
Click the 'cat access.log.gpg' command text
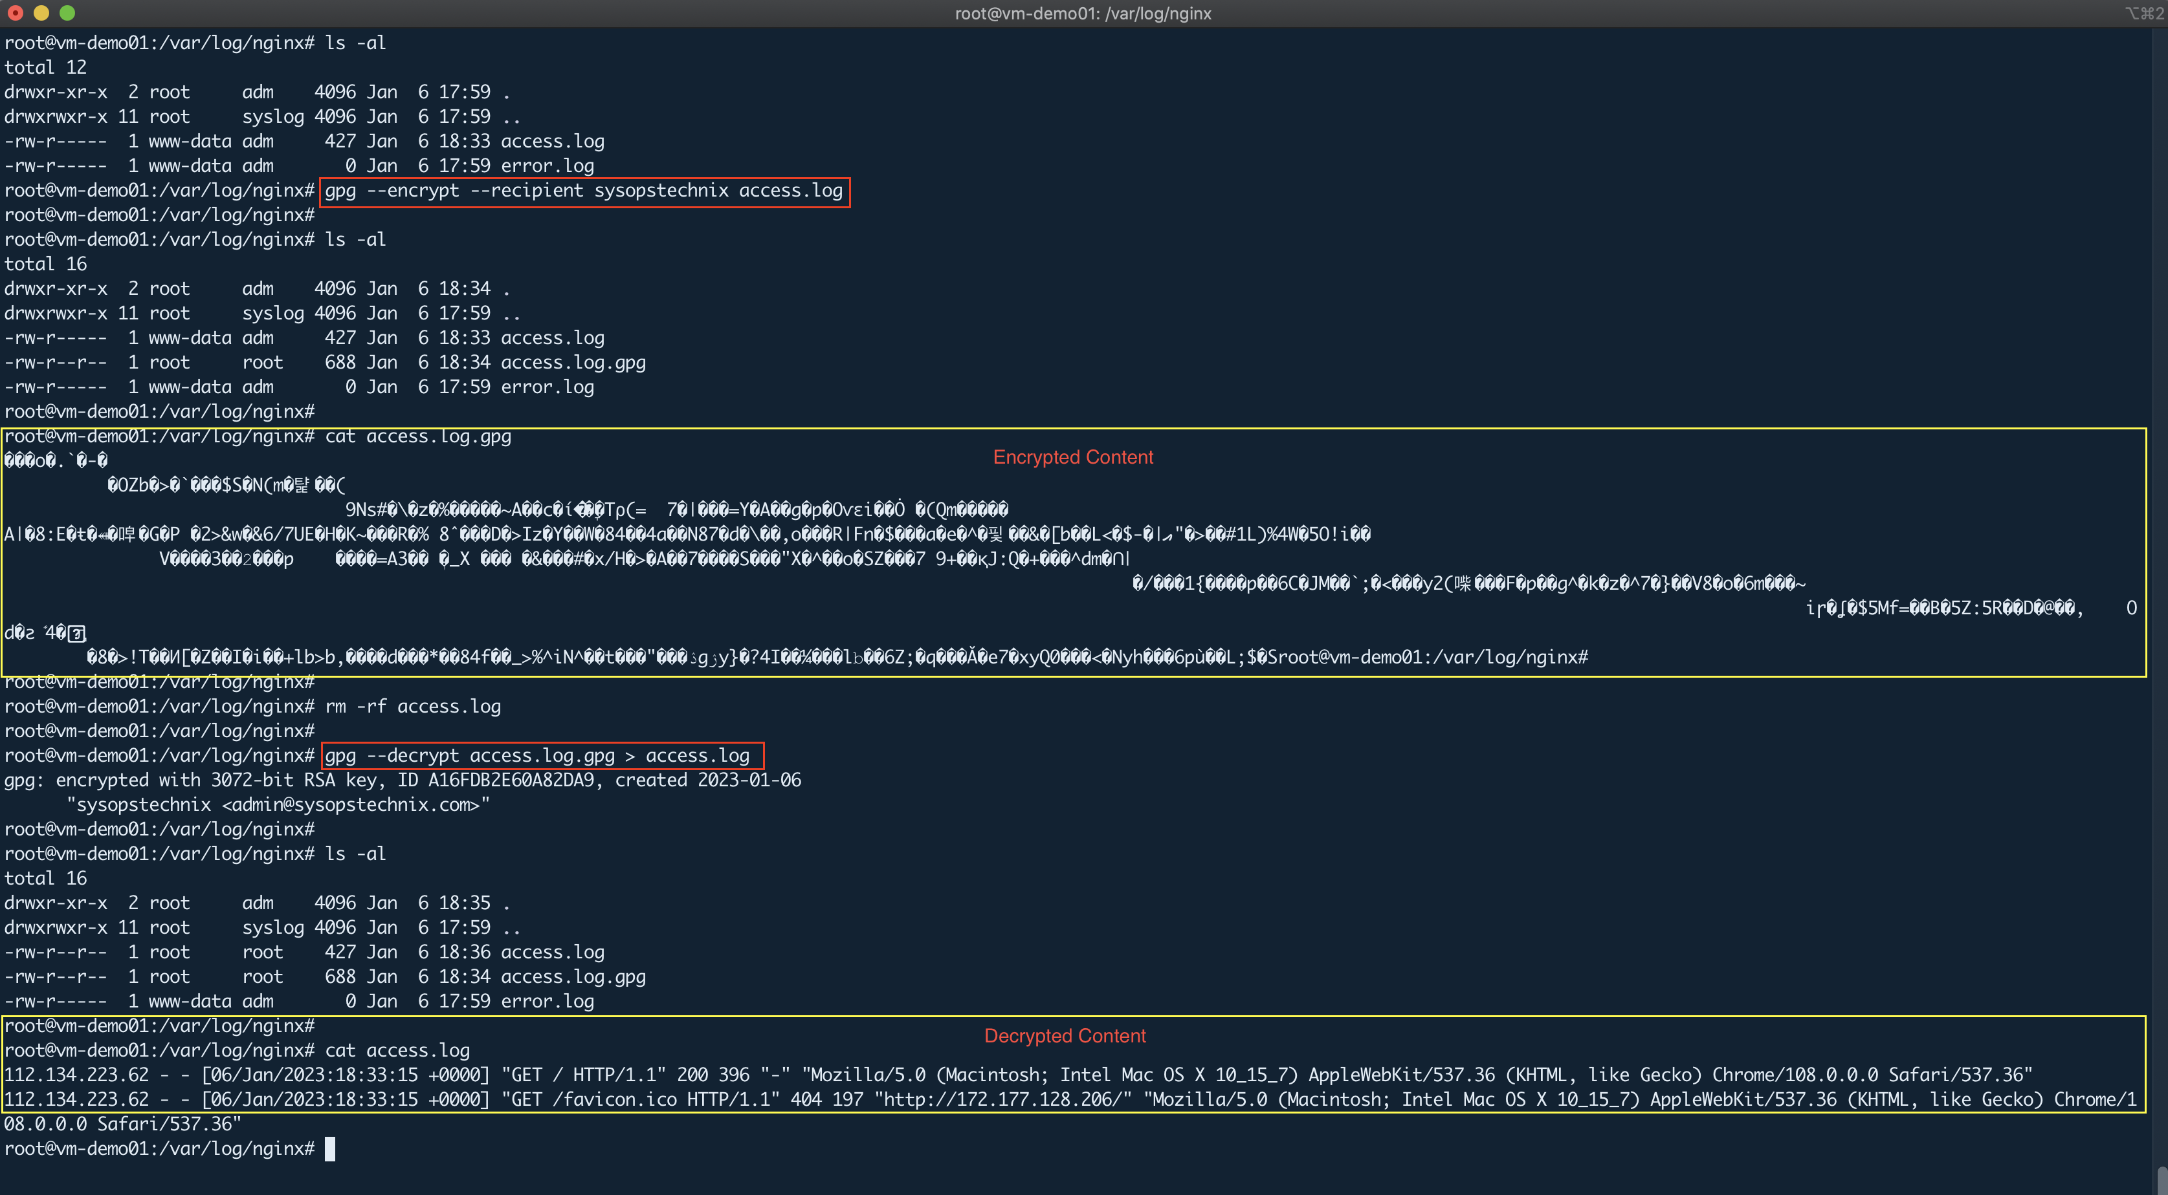tap(418, 436)
